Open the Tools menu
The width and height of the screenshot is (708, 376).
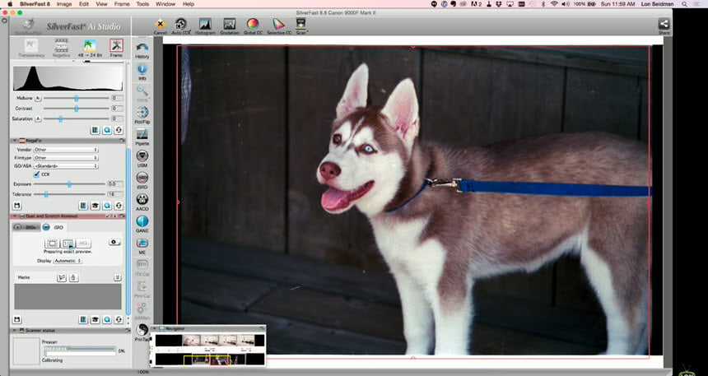pyautogui.click(x=142, y=4)
